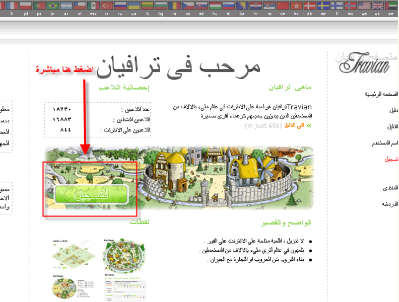Open the الصفحه الرئيسية home menu item

[384, 94]
